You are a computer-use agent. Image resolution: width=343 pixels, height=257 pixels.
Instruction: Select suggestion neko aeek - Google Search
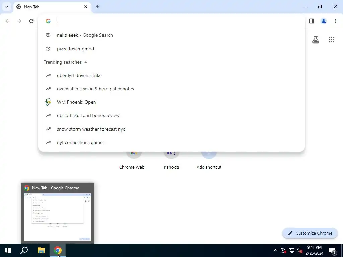pyautogui.click(x=171, y=35)
